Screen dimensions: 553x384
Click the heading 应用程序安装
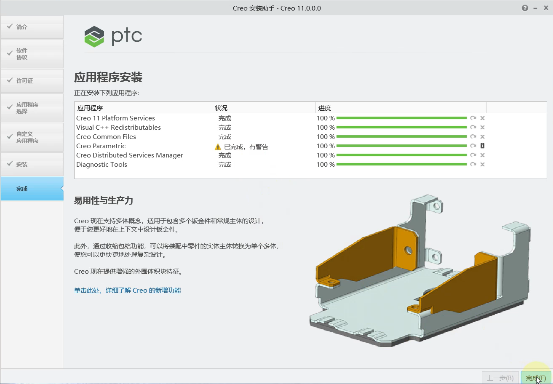pyautogui.click(x=108, y=77)
